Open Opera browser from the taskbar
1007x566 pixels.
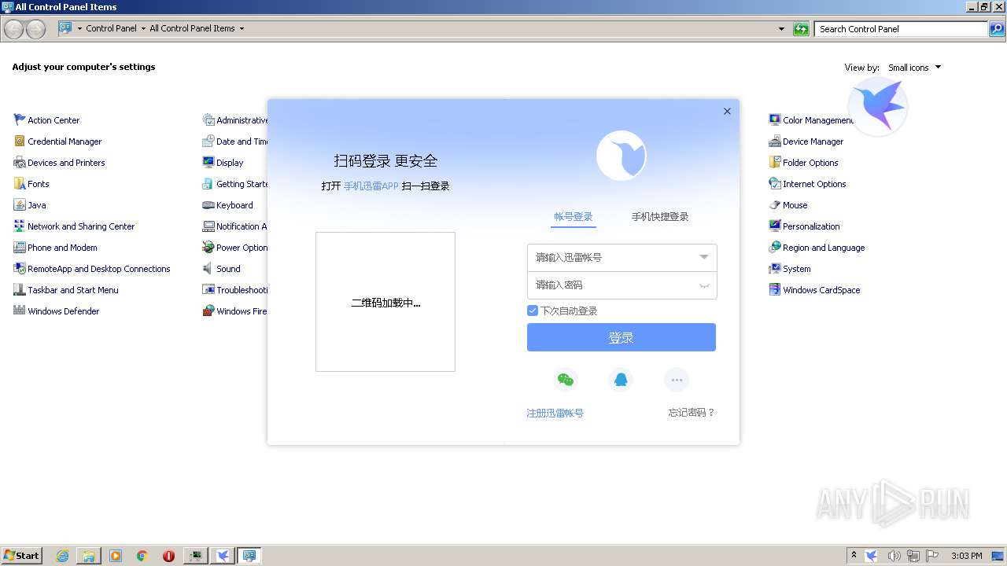pyautogui.click(x=168, y=556)
